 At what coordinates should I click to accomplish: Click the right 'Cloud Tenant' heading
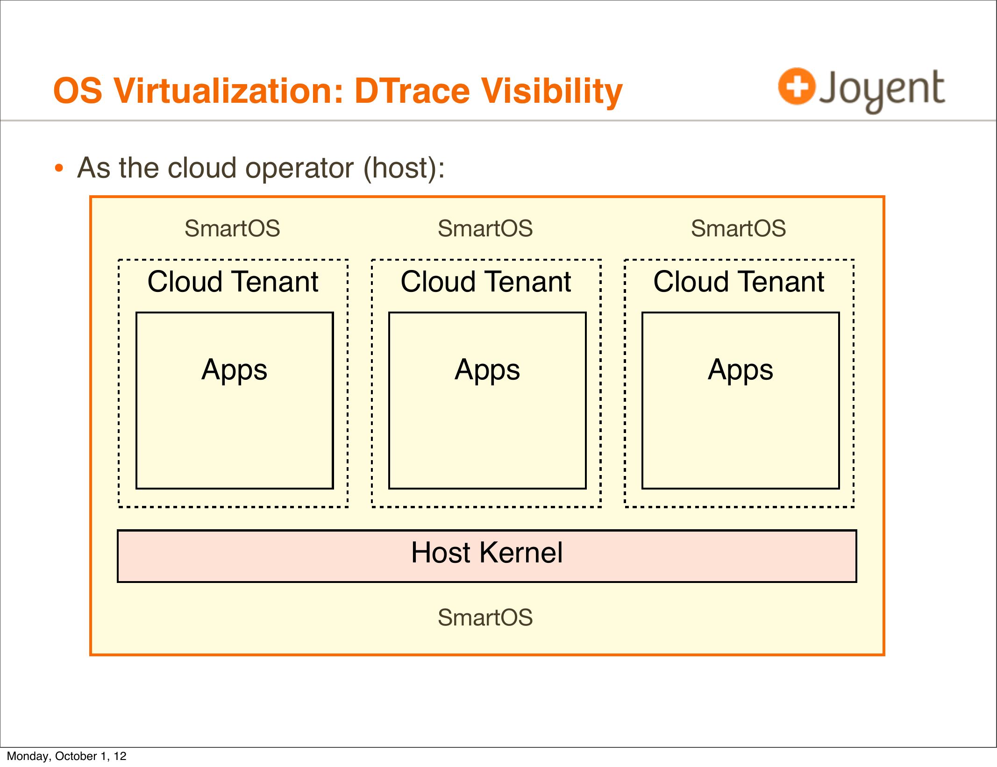click(739, 282)
